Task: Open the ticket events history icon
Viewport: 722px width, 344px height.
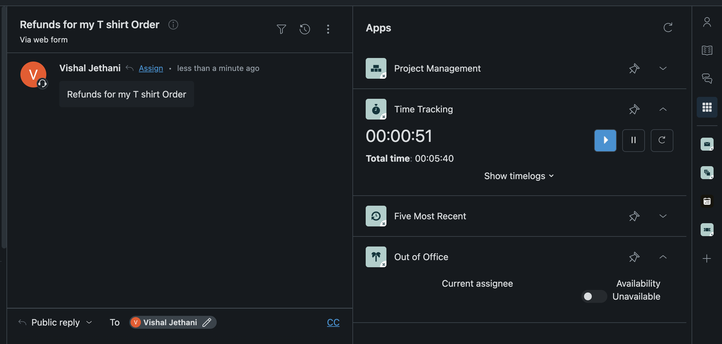Action: pyautogui.click(x=304, y=29)
